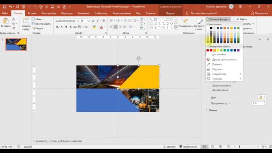Apply text shadow S formatting
Viewport: 272px width, 153px height.
click(71, 27)
